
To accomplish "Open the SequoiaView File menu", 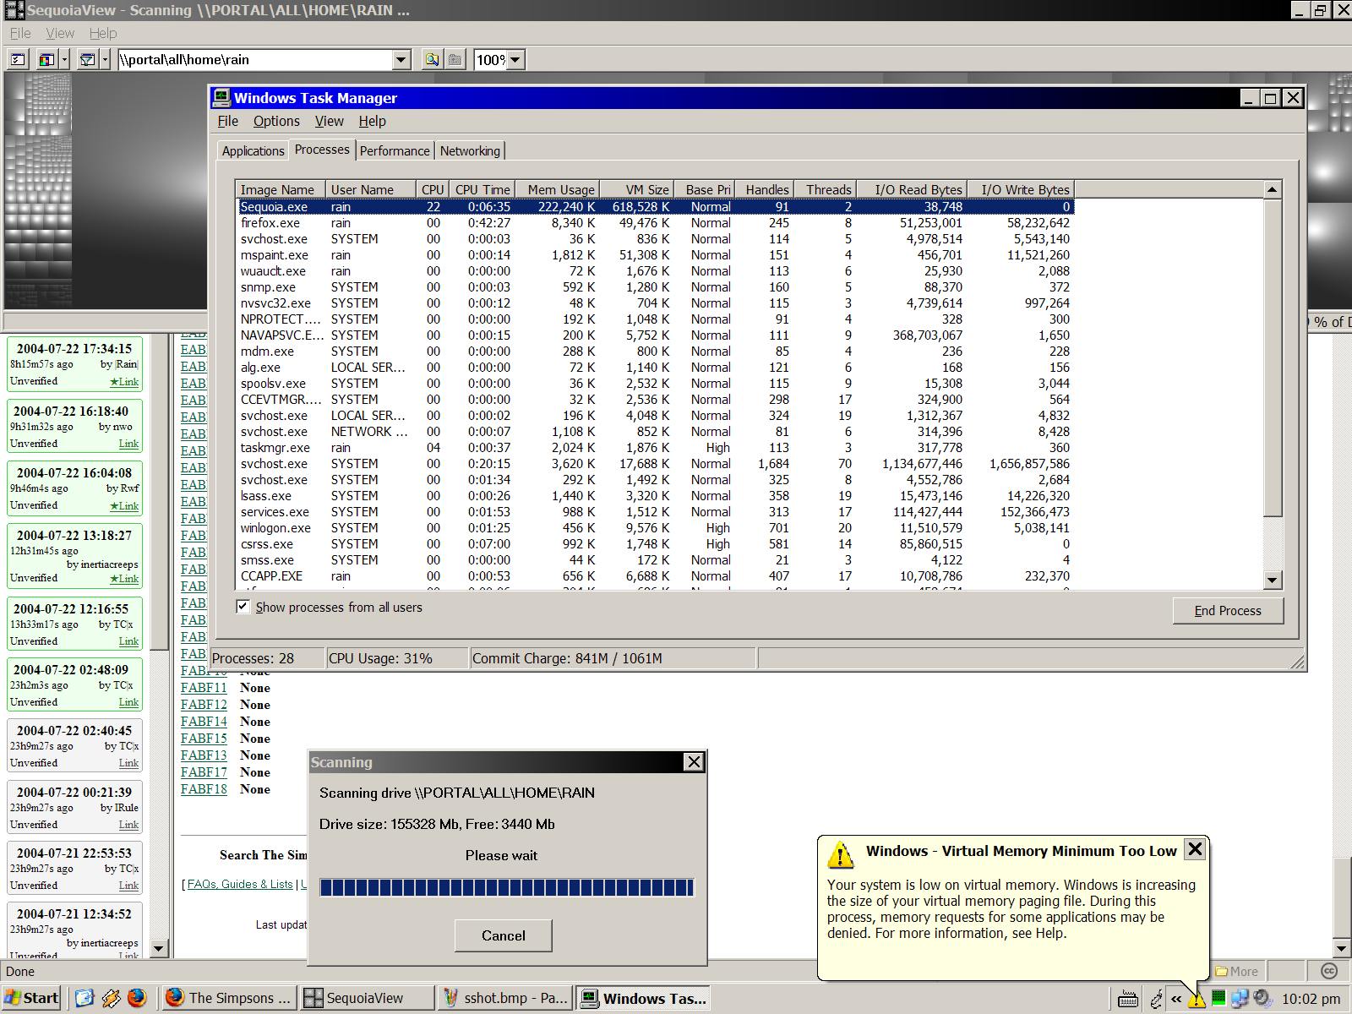I will (20, 33).
